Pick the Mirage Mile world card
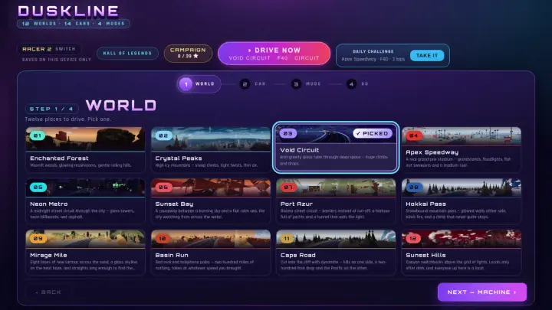The height and width of the screenshot is (310, 552). pos(85,252)
